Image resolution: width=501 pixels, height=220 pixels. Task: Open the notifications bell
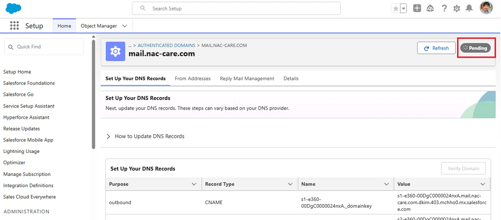coord(469,8)
